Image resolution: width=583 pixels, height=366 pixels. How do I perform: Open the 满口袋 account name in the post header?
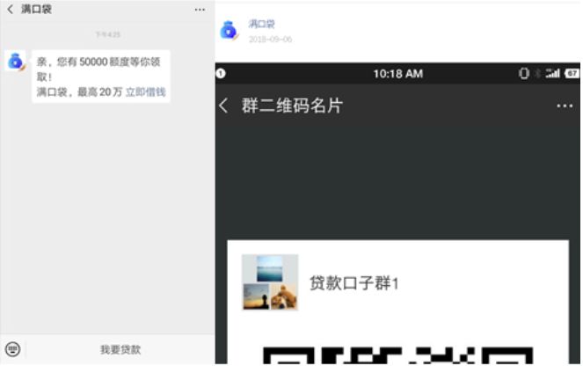[261, 24]
